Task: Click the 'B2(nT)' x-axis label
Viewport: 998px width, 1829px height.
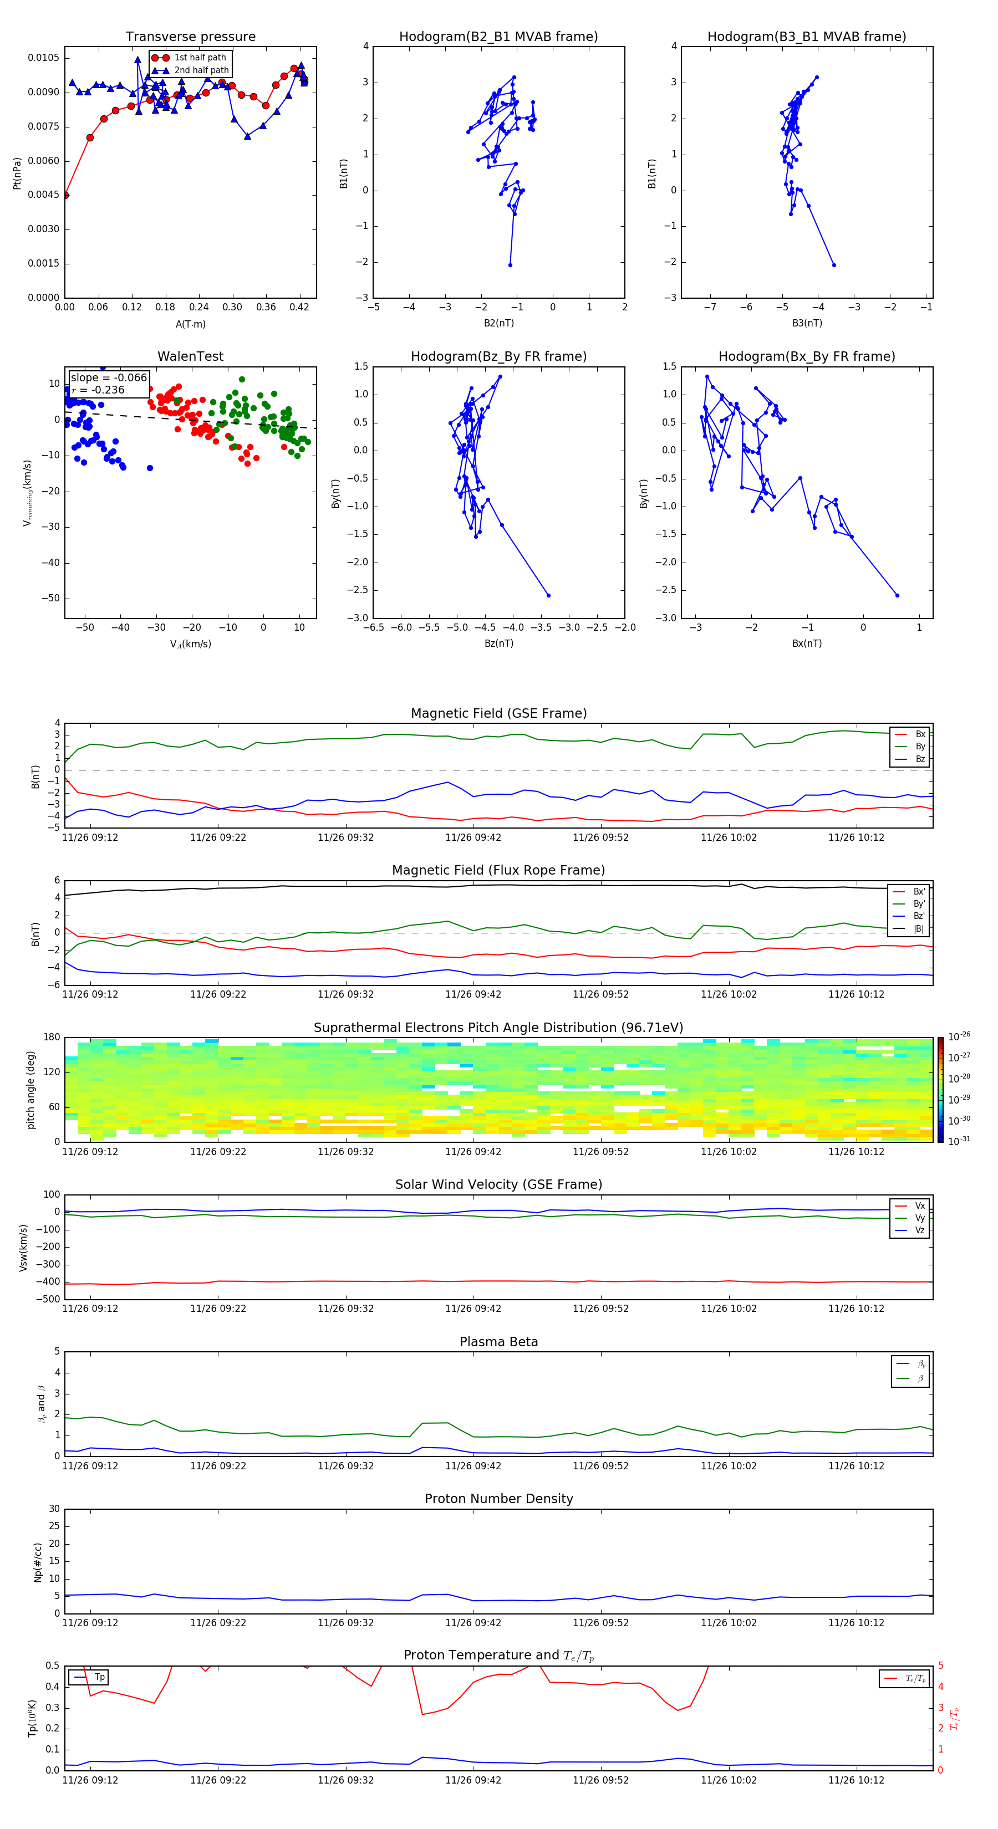Action: [498, 323]
